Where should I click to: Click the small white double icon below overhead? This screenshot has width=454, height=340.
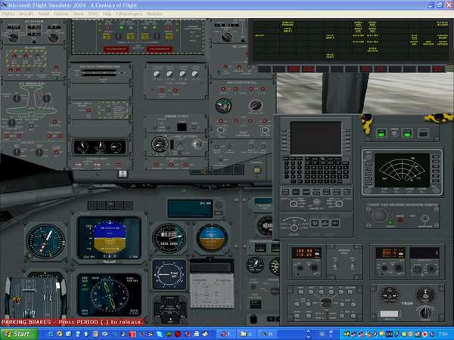coord(123,174)
